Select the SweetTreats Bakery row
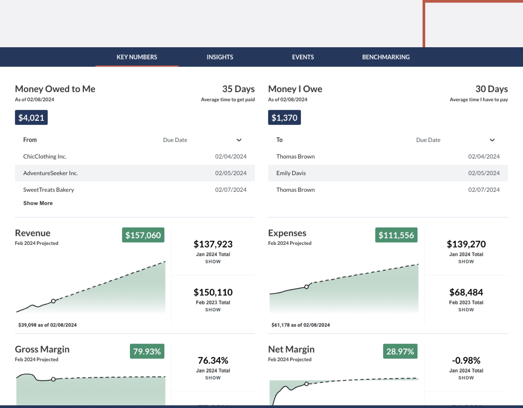The height and width of the screenshot is (408, 523). coord(135,190)
